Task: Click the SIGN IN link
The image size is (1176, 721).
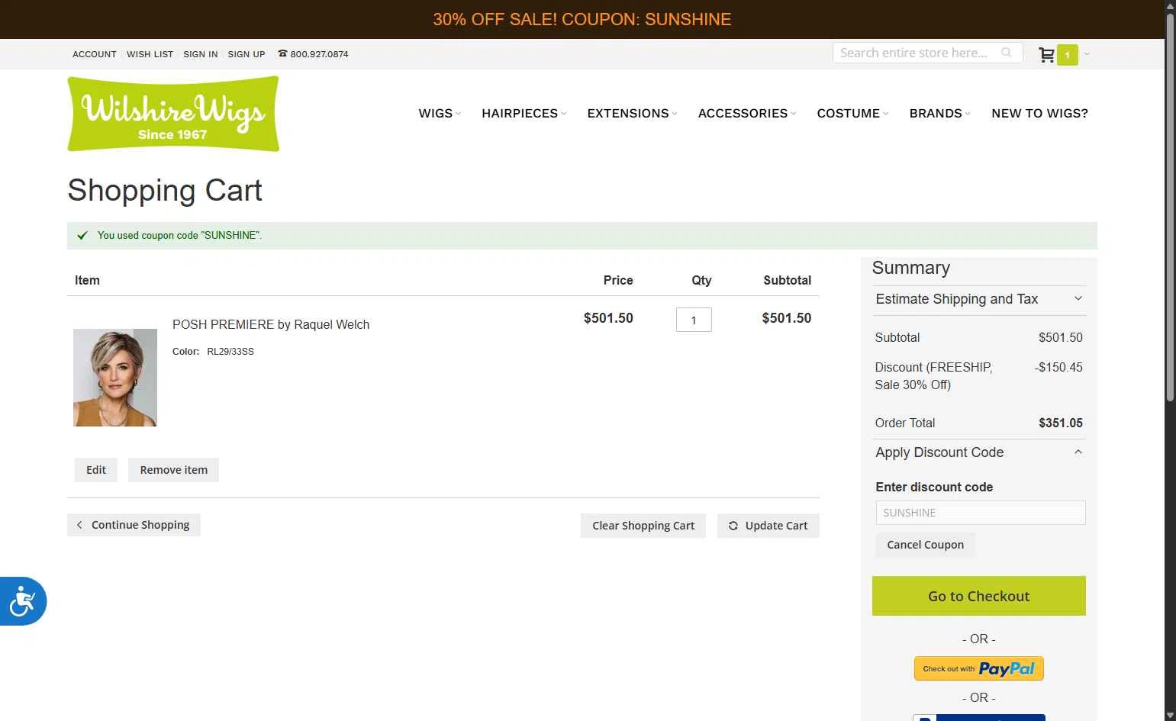Action: [x=200, y=54]
